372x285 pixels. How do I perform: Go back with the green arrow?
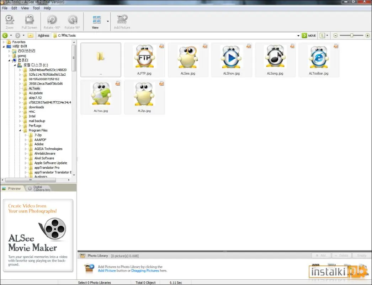point(5,36)
